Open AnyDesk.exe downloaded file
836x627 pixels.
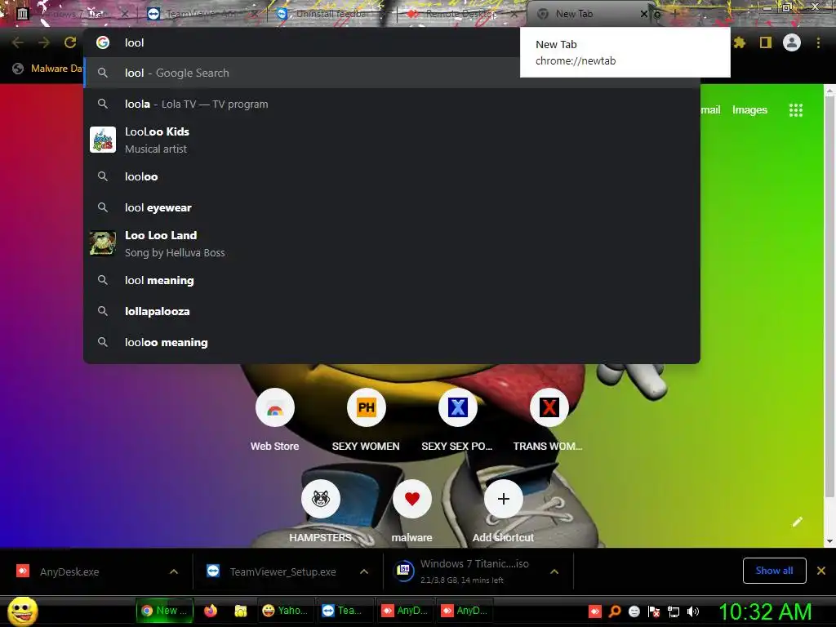click(x=69, y=571)
